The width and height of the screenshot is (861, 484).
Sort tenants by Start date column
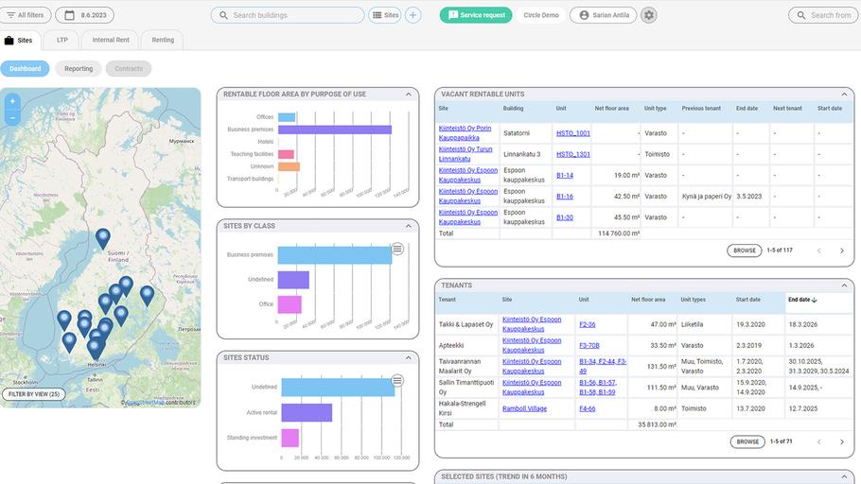coord(747,300)
